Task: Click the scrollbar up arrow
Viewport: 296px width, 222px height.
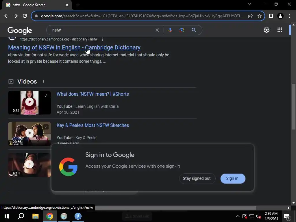Action: coord(293,25)
